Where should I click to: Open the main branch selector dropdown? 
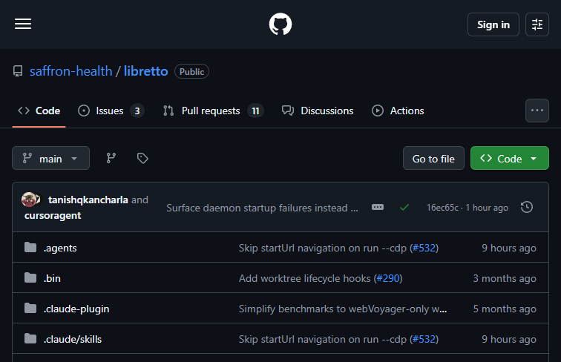point(50,158)
